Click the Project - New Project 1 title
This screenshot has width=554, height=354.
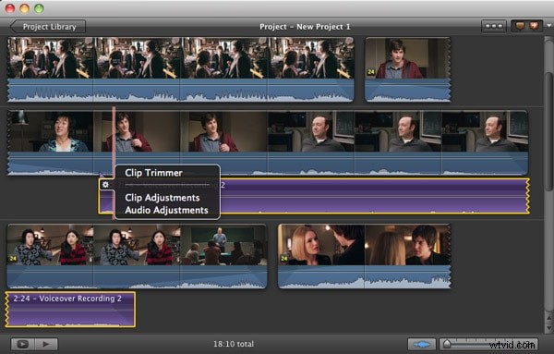[x=305, y=27]
